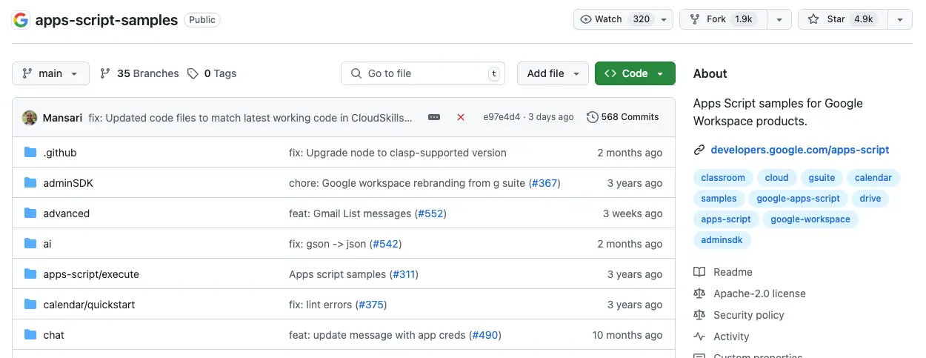Click the Watch button
This screenshot has width=926, height=358.
tap(613, 19)
